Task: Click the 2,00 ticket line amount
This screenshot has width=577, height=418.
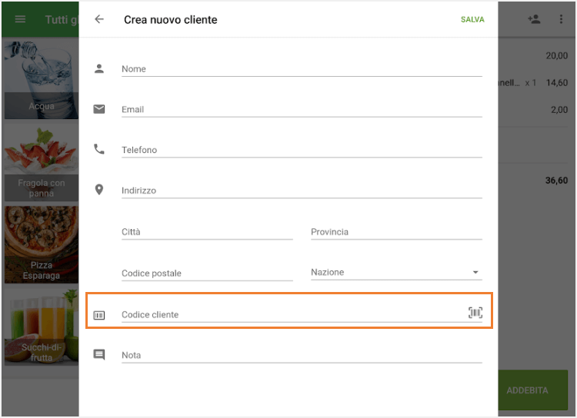Action: (559, 110)
